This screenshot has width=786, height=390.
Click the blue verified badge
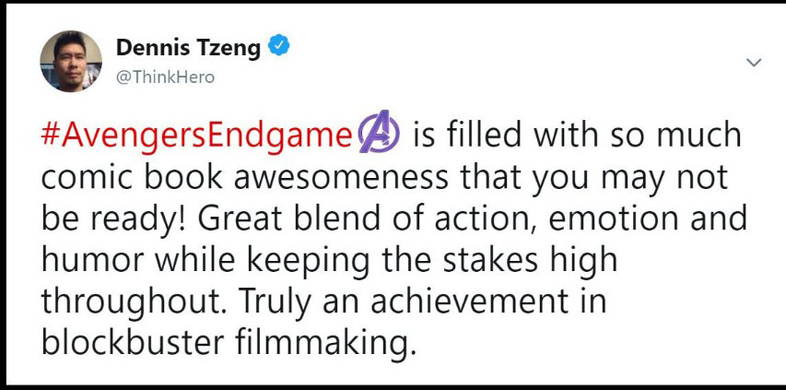pos(278,48)
